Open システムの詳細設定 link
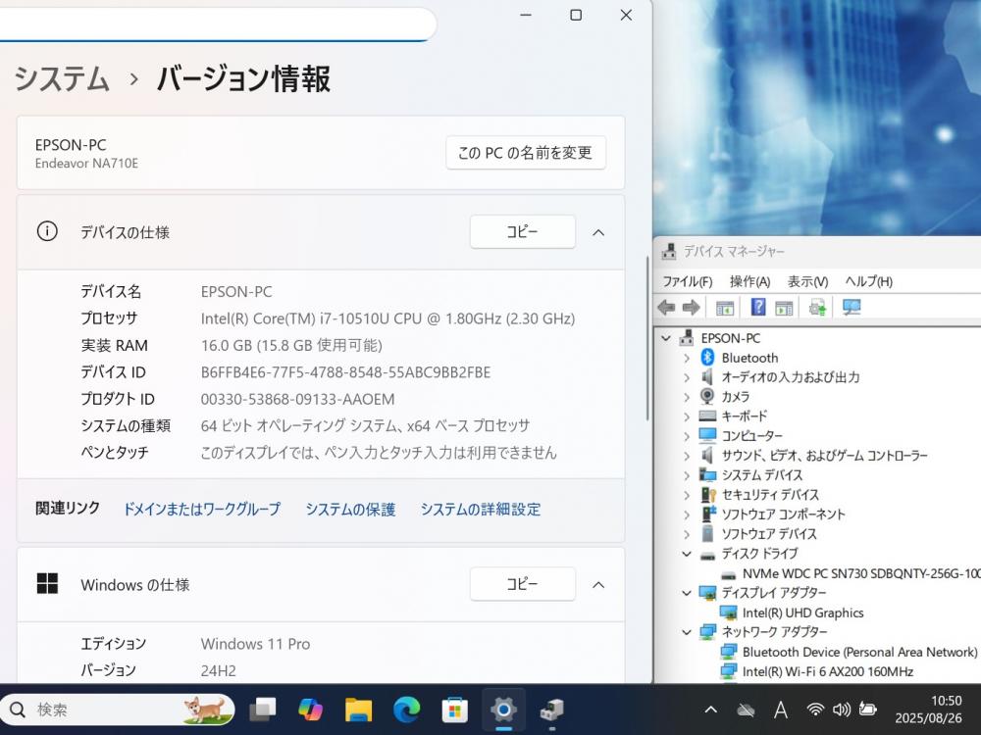 click(x=481, y=510)
